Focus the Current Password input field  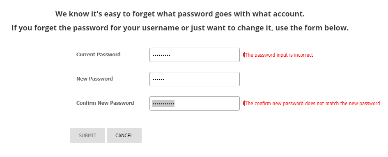195,55
